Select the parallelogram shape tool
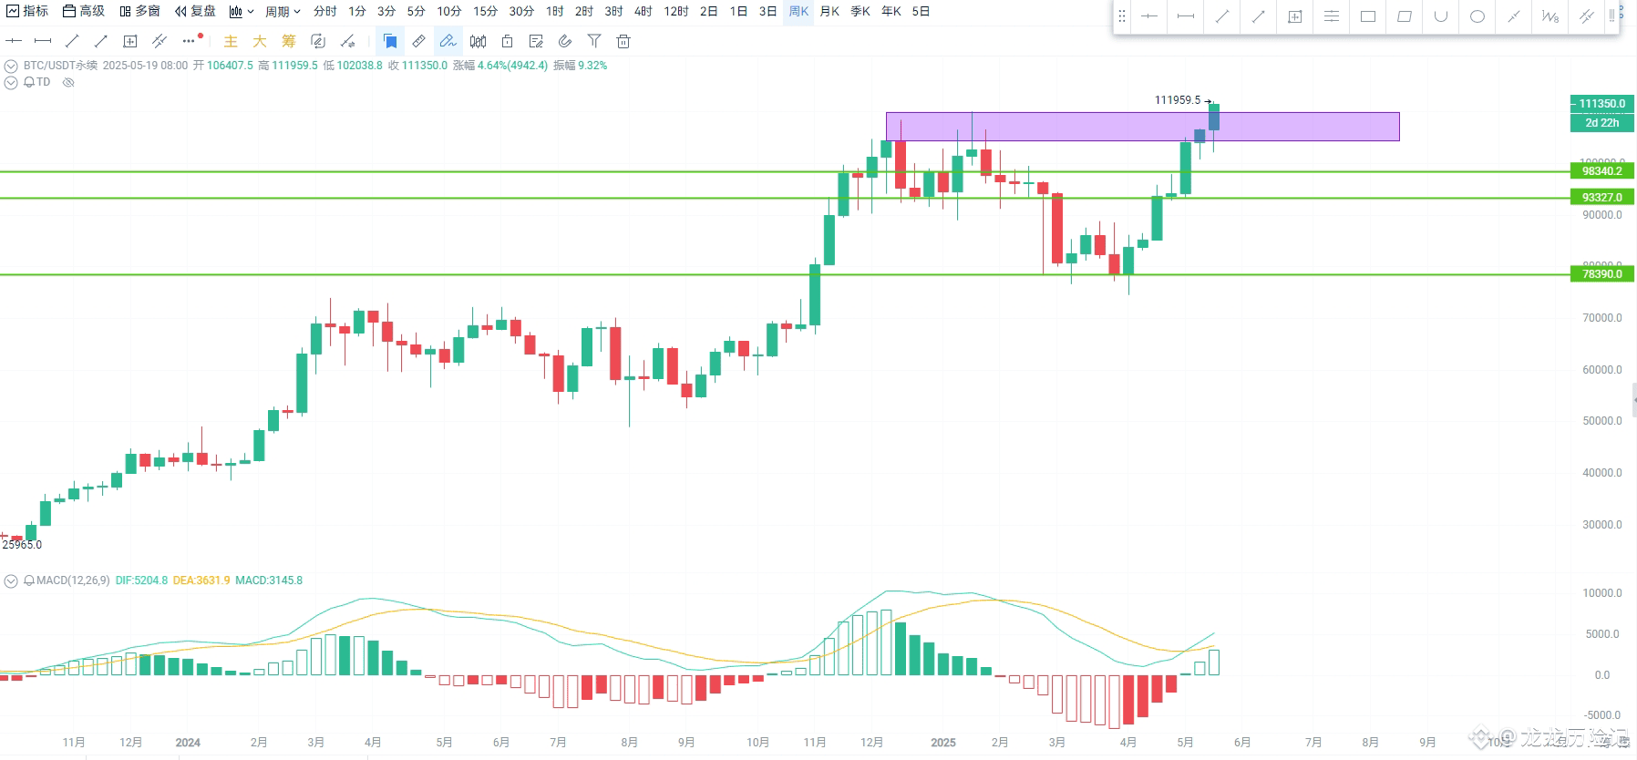Viewport: 1637px width, 760px height. click(x=1405, y=16)
